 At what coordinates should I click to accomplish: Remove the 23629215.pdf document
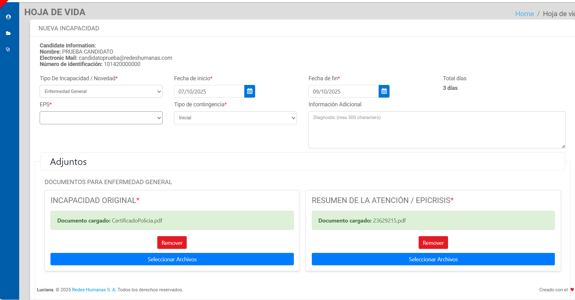tap(433, 243)
